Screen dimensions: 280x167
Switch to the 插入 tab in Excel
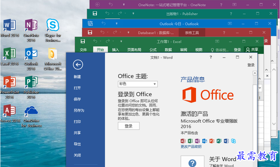115,50
